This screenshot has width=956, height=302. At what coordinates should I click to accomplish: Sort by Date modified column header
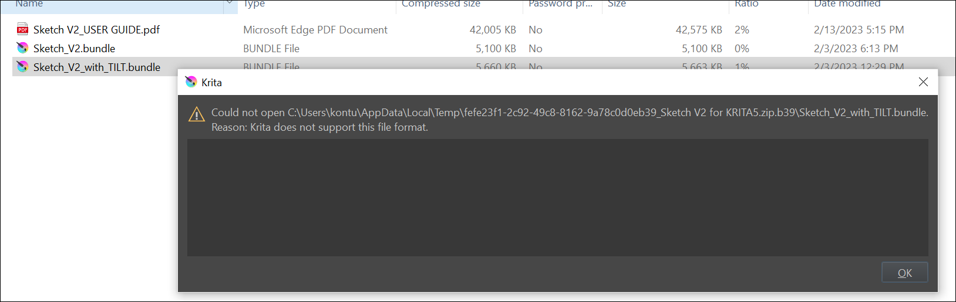pyautogui.click(x=847, y=4)
